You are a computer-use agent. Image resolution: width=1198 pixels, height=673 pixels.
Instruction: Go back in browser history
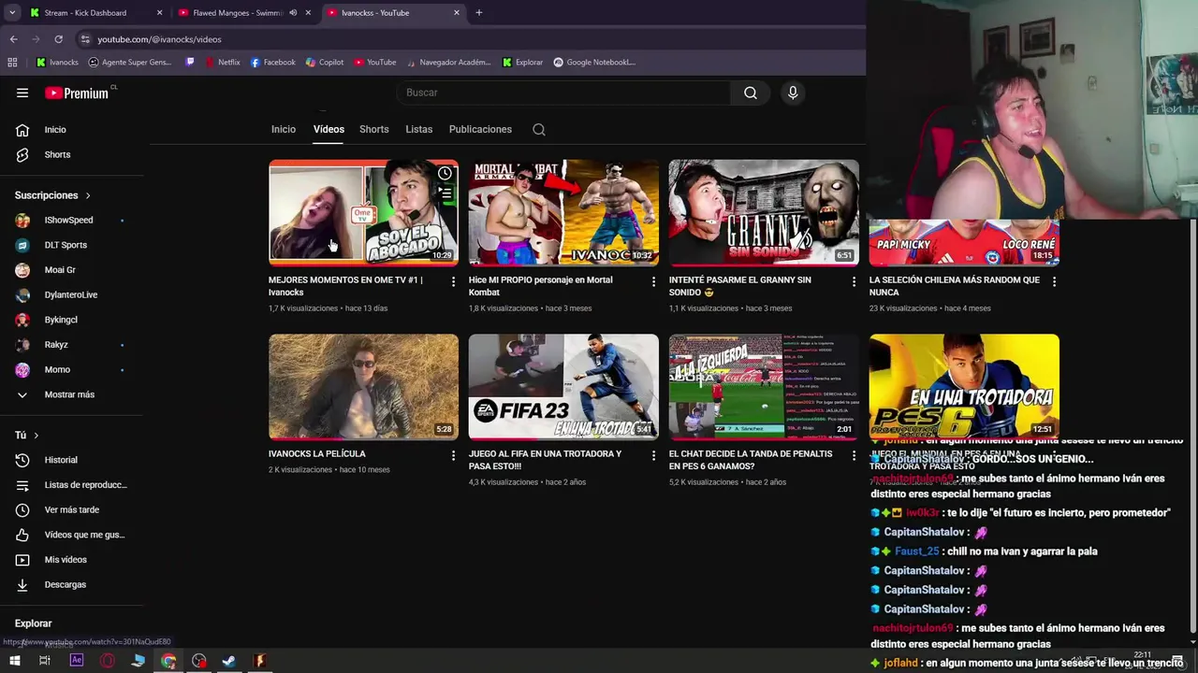(x=13, y=39)
